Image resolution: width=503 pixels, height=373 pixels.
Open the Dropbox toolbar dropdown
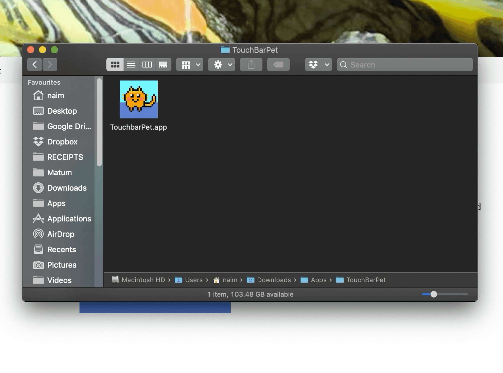click(319, 65)
